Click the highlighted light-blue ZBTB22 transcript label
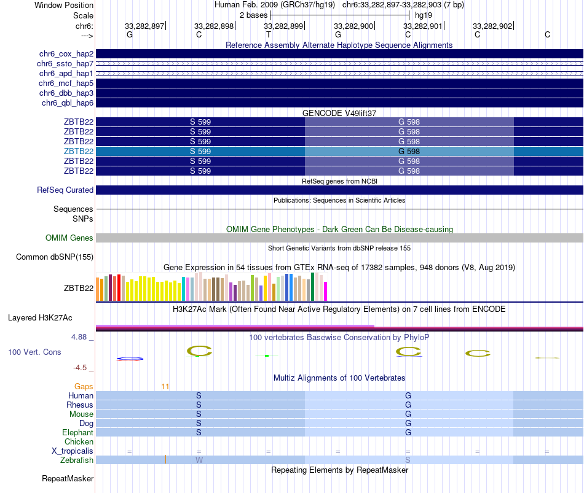The height and width of the screenshot is (493, 584). coord(79,152)
